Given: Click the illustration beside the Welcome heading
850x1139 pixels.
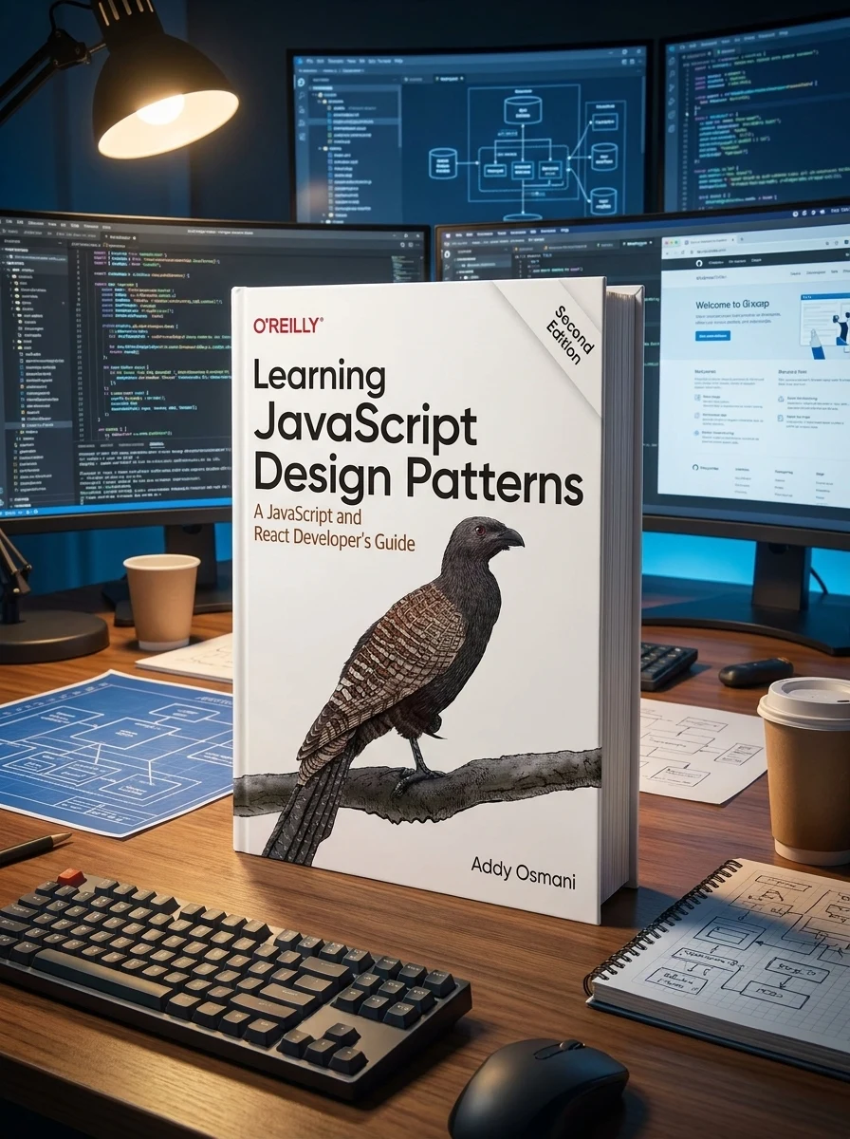Looking at the screenshot, I should (825, 325).
